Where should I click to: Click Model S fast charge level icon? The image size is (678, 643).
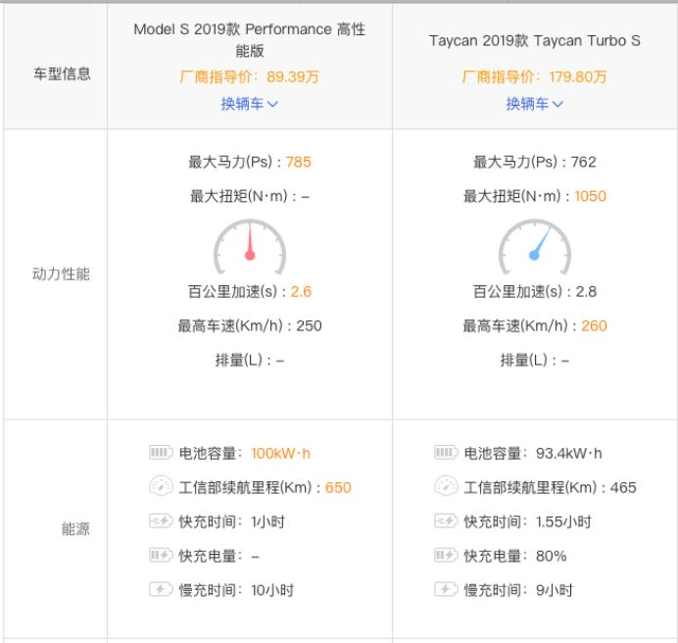[x=161, y=555]
